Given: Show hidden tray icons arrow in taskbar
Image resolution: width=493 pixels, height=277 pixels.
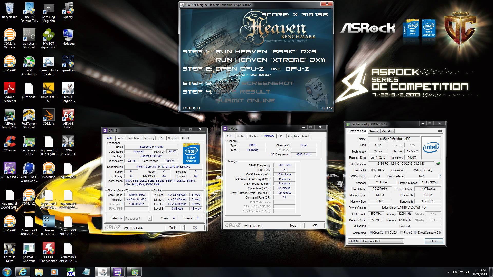Looking at the screenshot, I should pos(448,272).
